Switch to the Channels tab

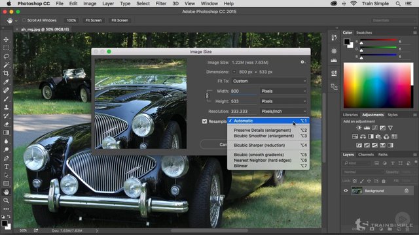tap(366, 155)
